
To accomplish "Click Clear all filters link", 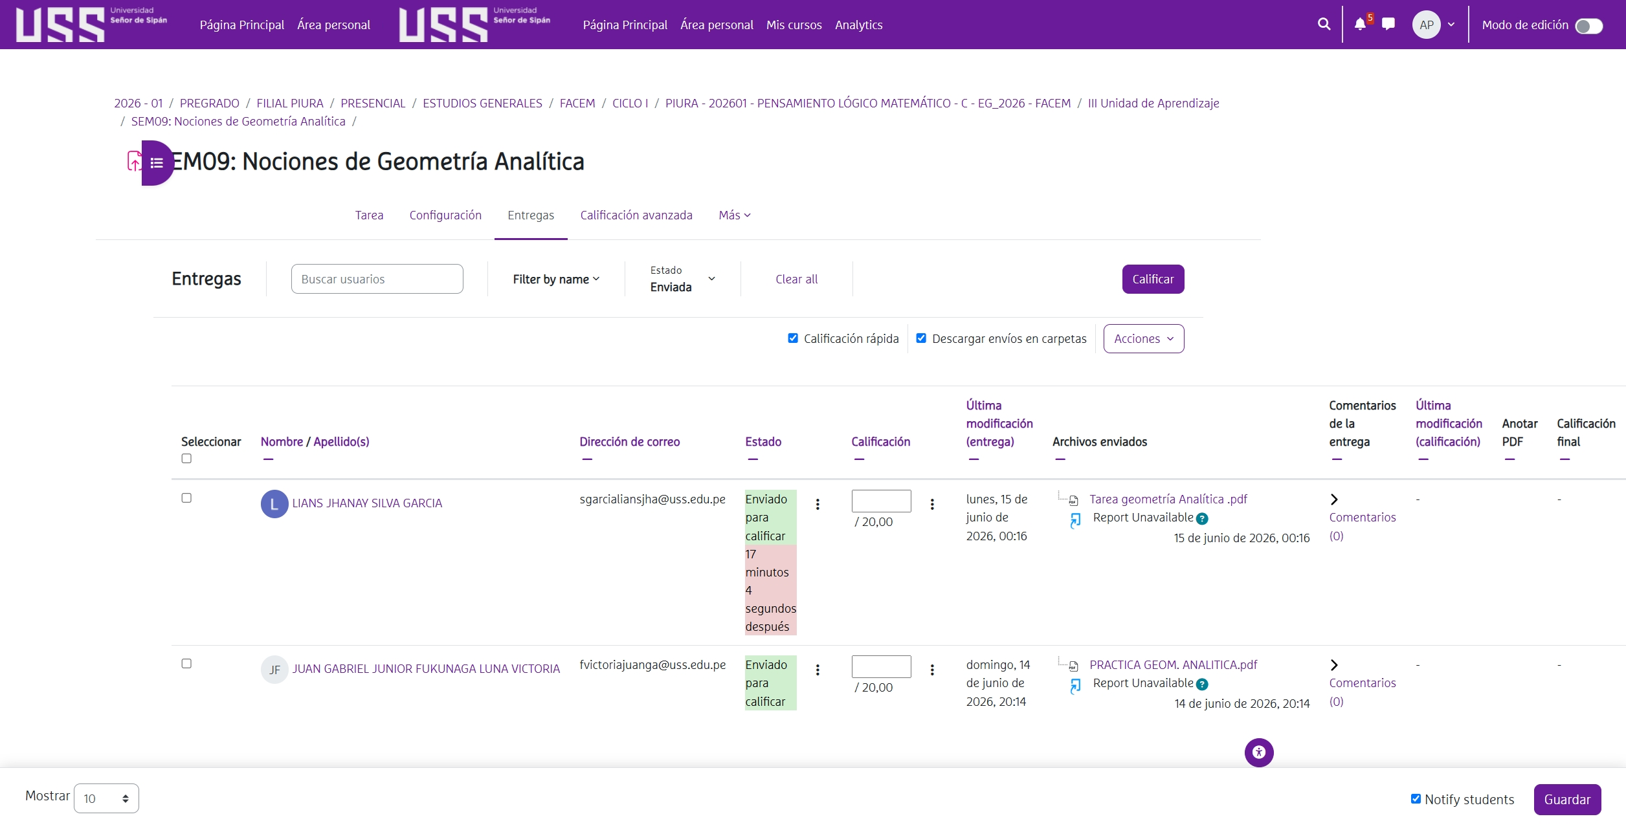I will 796,279.
